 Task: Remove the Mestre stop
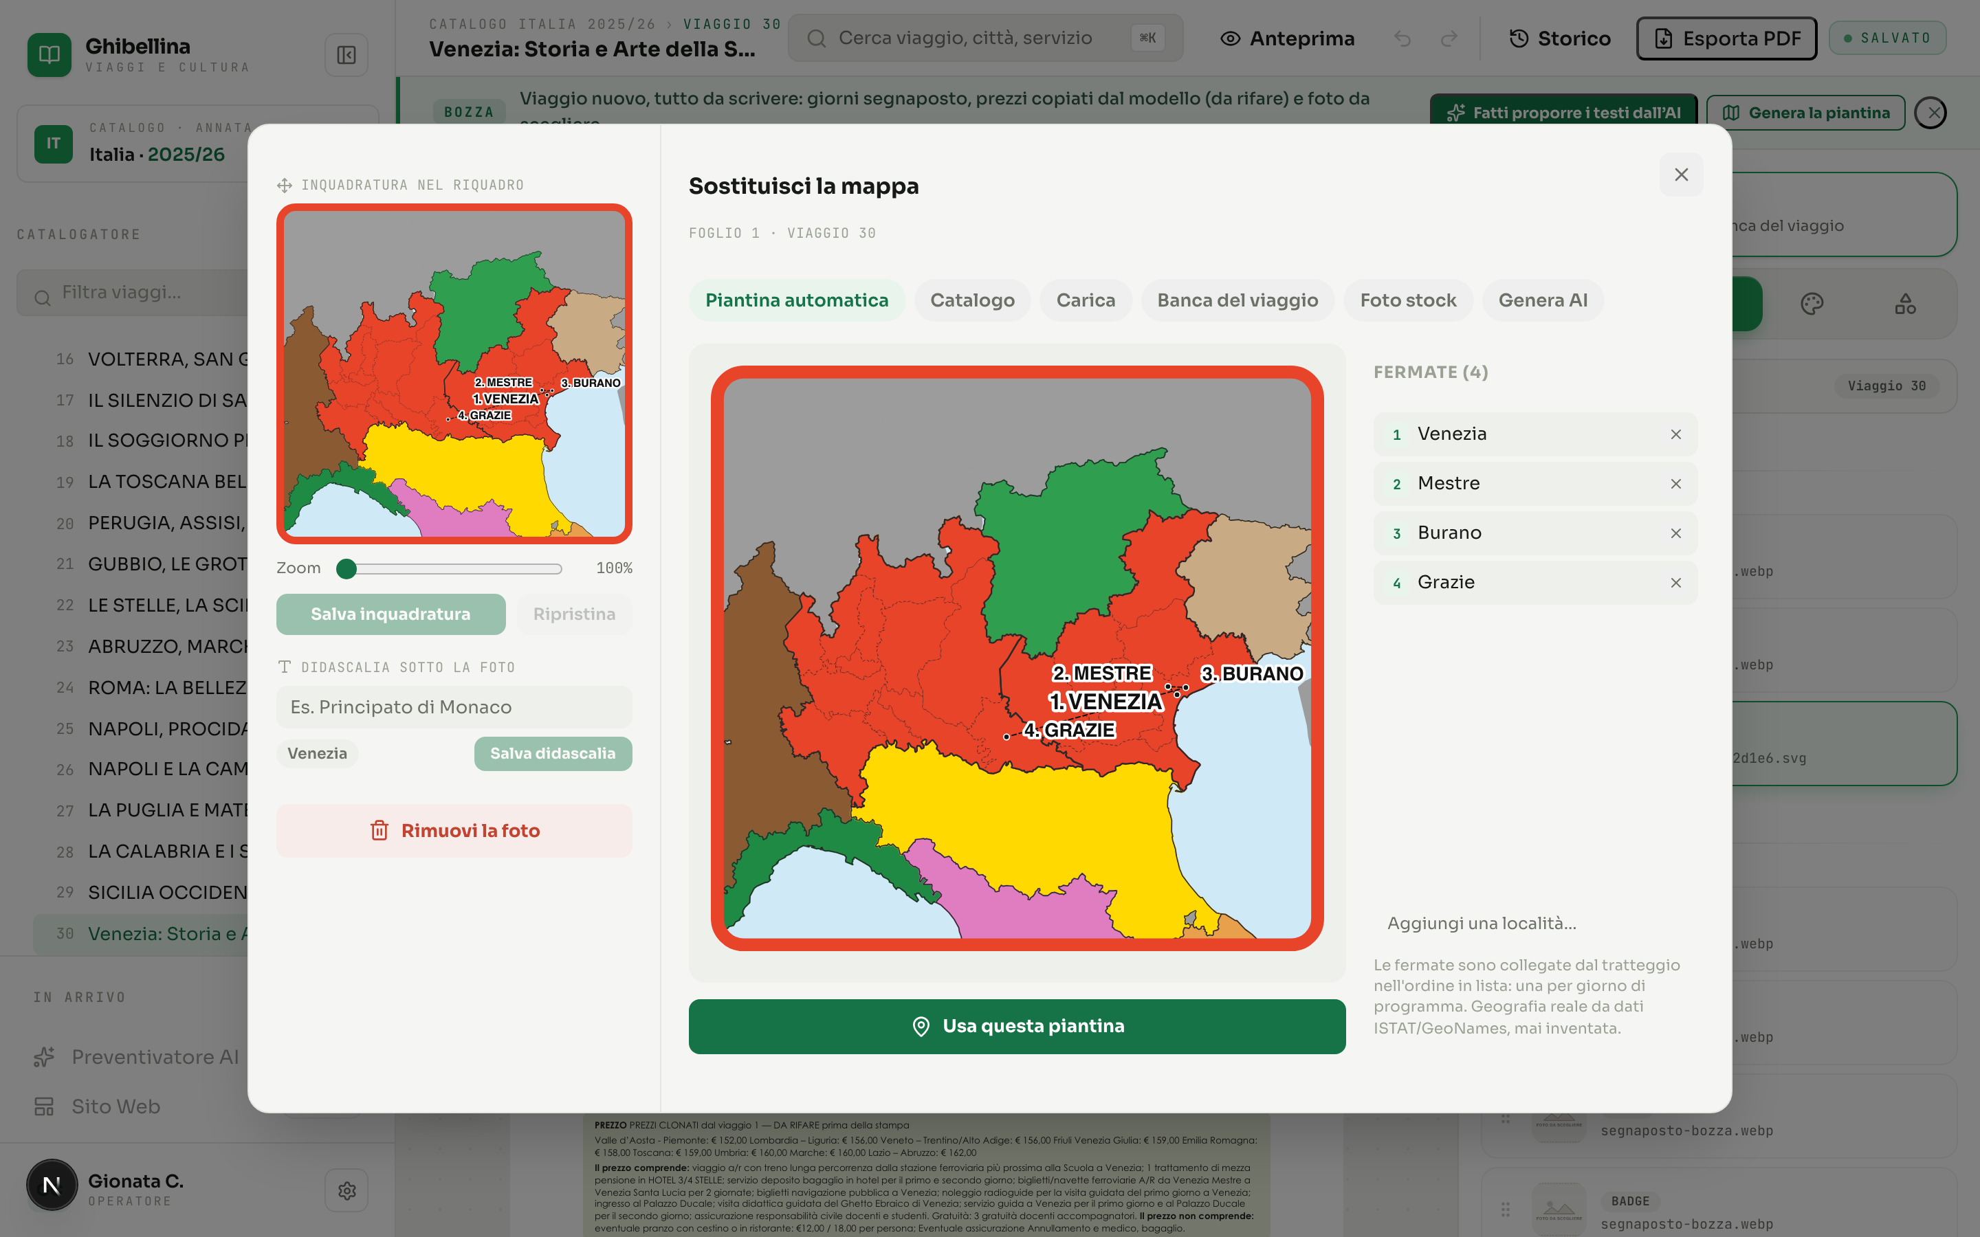pos(1675,484)
